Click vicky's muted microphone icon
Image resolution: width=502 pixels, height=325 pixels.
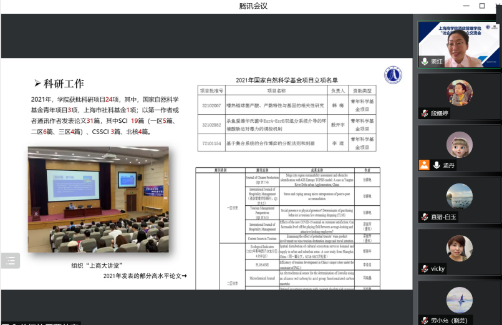pos(425,269)
